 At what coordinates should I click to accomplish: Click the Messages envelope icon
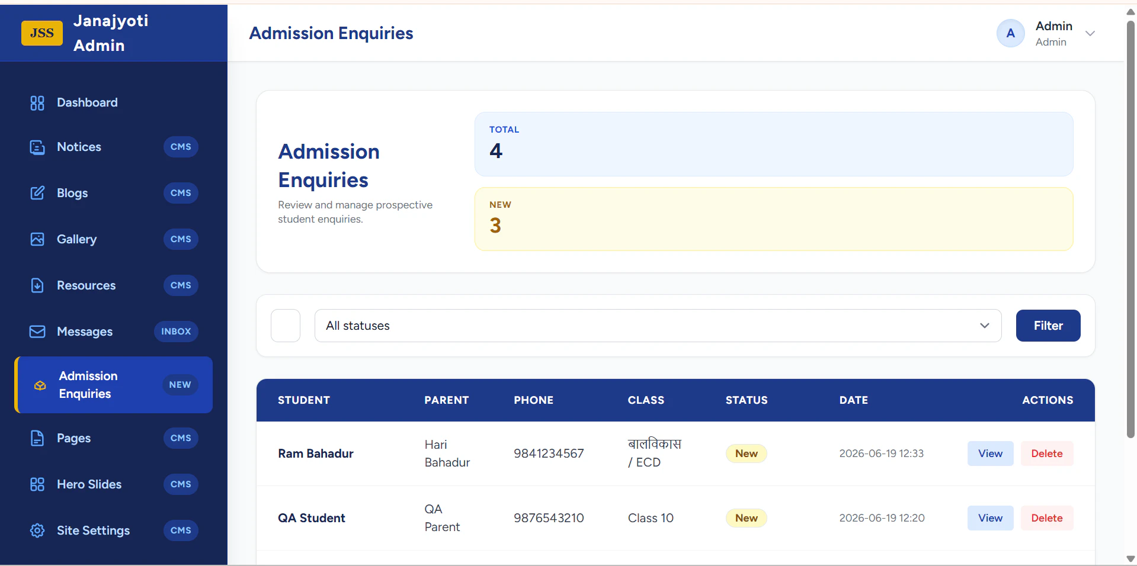click(x=37, y=332)
